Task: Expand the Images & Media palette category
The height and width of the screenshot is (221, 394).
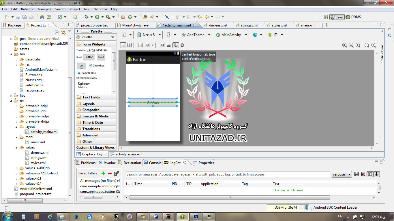Action: click(96, 116)
